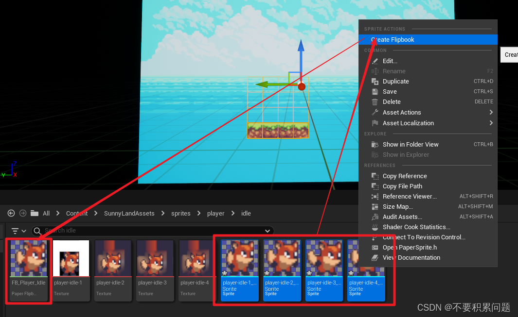Viewport: 518px width, 317px height.
Task: Expand breadcrumb chevron after SunnyLandAssets
Action: [163, 214]
